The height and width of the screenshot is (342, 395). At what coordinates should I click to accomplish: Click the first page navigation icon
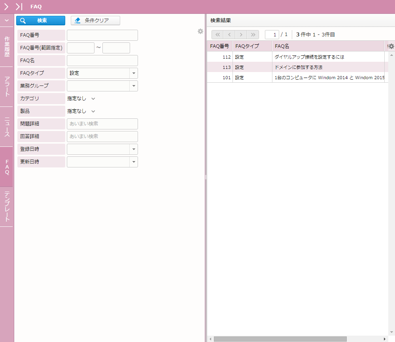pyautogui.click(x=217, y=34)
